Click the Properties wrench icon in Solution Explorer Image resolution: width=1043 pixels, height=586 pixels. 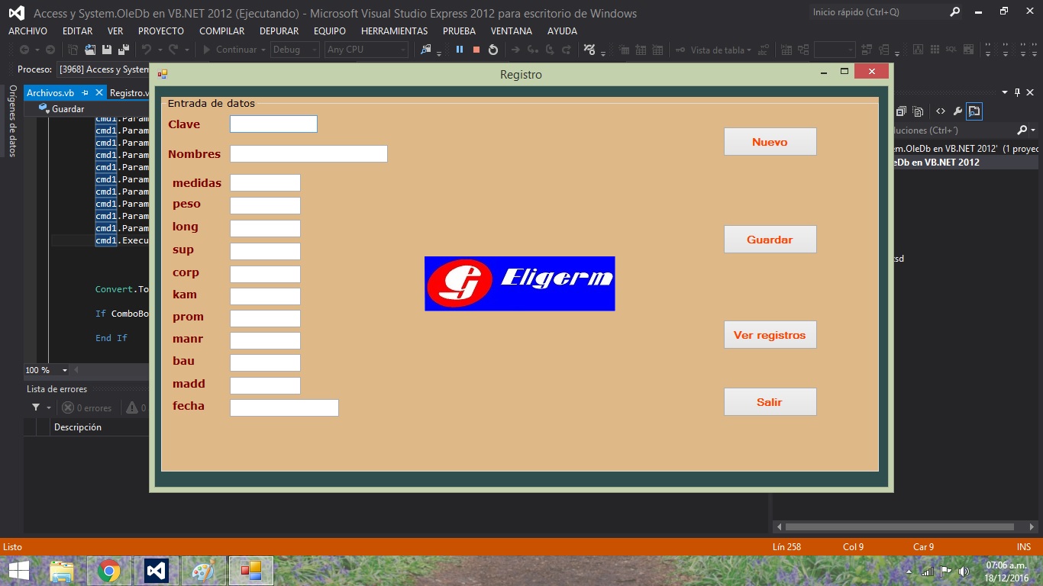coord(957,111)
